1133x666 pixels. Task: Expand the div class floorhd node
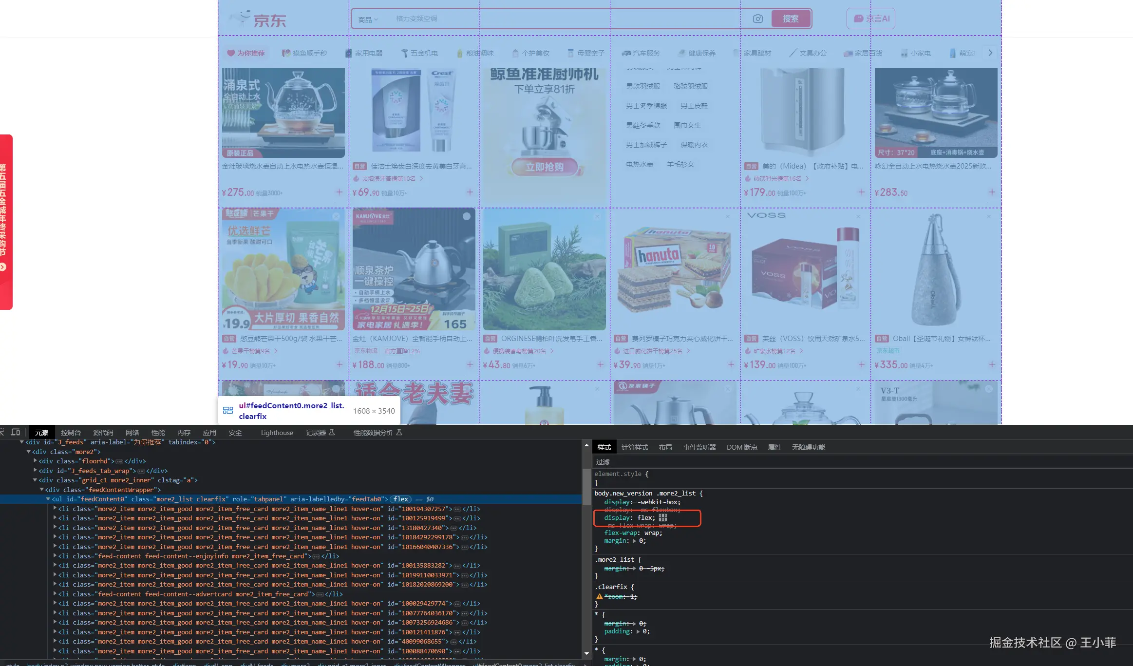[x=35, y=461]
